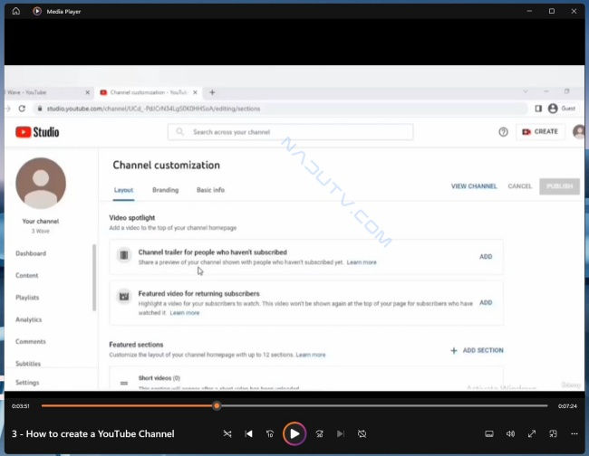Screen dimensions: 589x456
Task: Toggle shuffle in Media Player
Action: point(227,434)
